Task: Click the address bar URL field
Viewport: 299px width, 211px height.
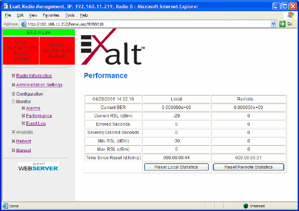Action: coord(148,24)
